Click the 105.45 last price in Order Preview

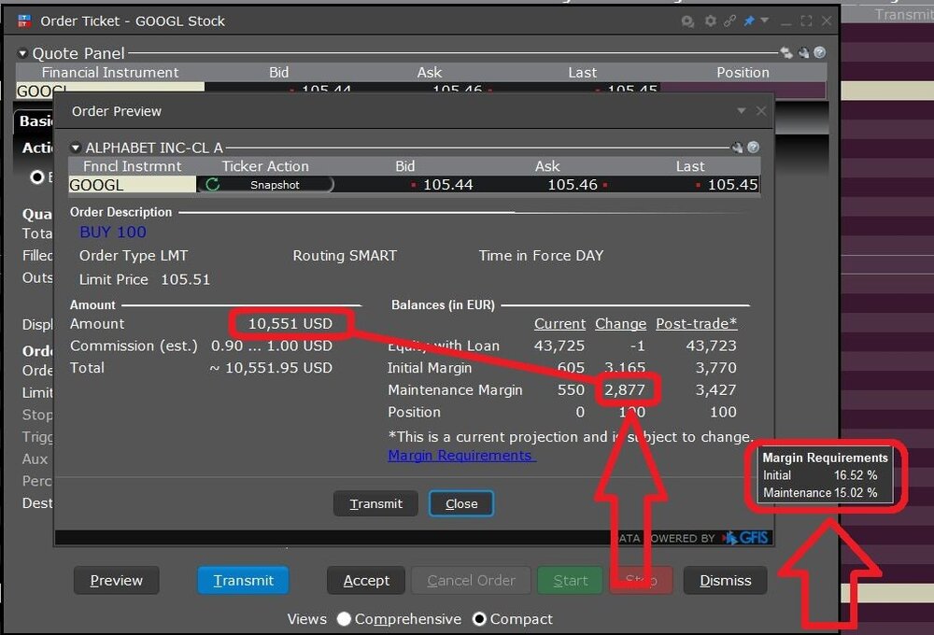pos(732,185)
